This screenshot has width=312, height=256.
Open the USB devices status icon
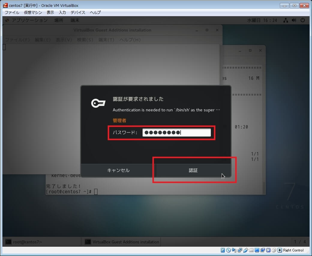(x=246, y=250)
